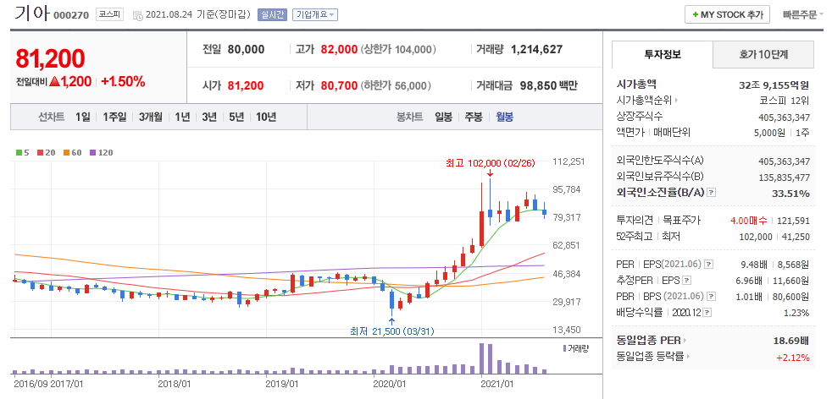Click the calendar icon beside the date
The width and height of the screenshot is (832, 399).
click(x=138, y=15)
